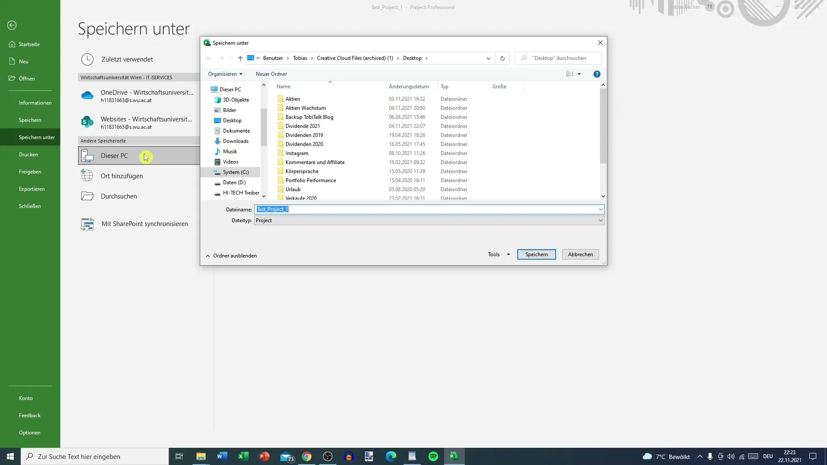Screen dimensions: 827x465
Task: Click the Dateiname input field
Action: coord(427,209)
